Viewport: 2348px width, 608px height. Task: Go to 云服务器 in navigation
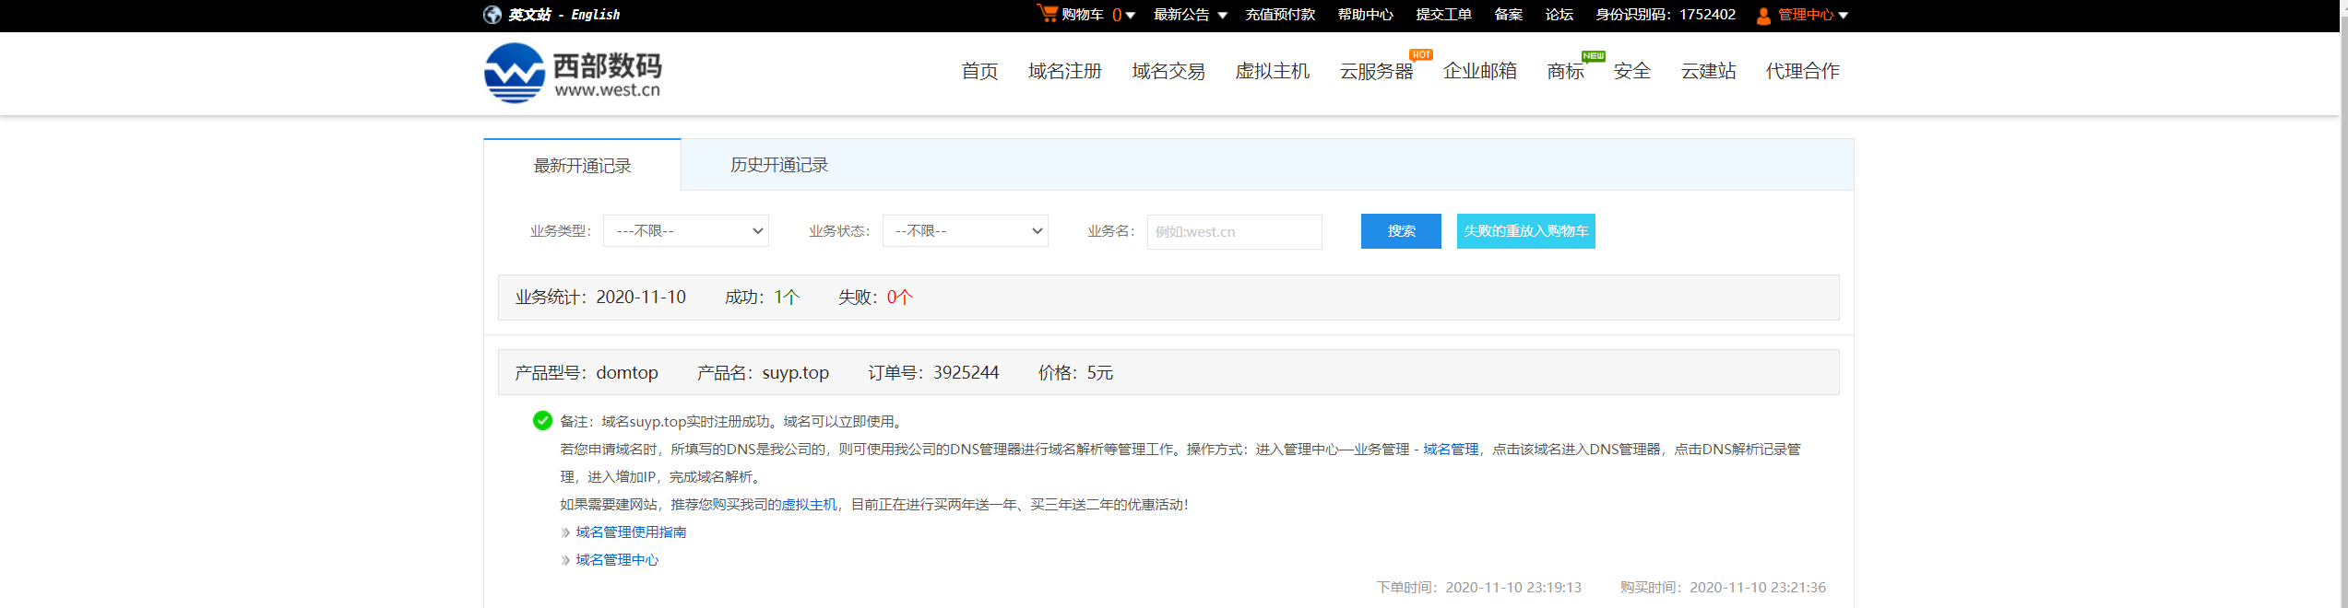(x=1375, y=71)
